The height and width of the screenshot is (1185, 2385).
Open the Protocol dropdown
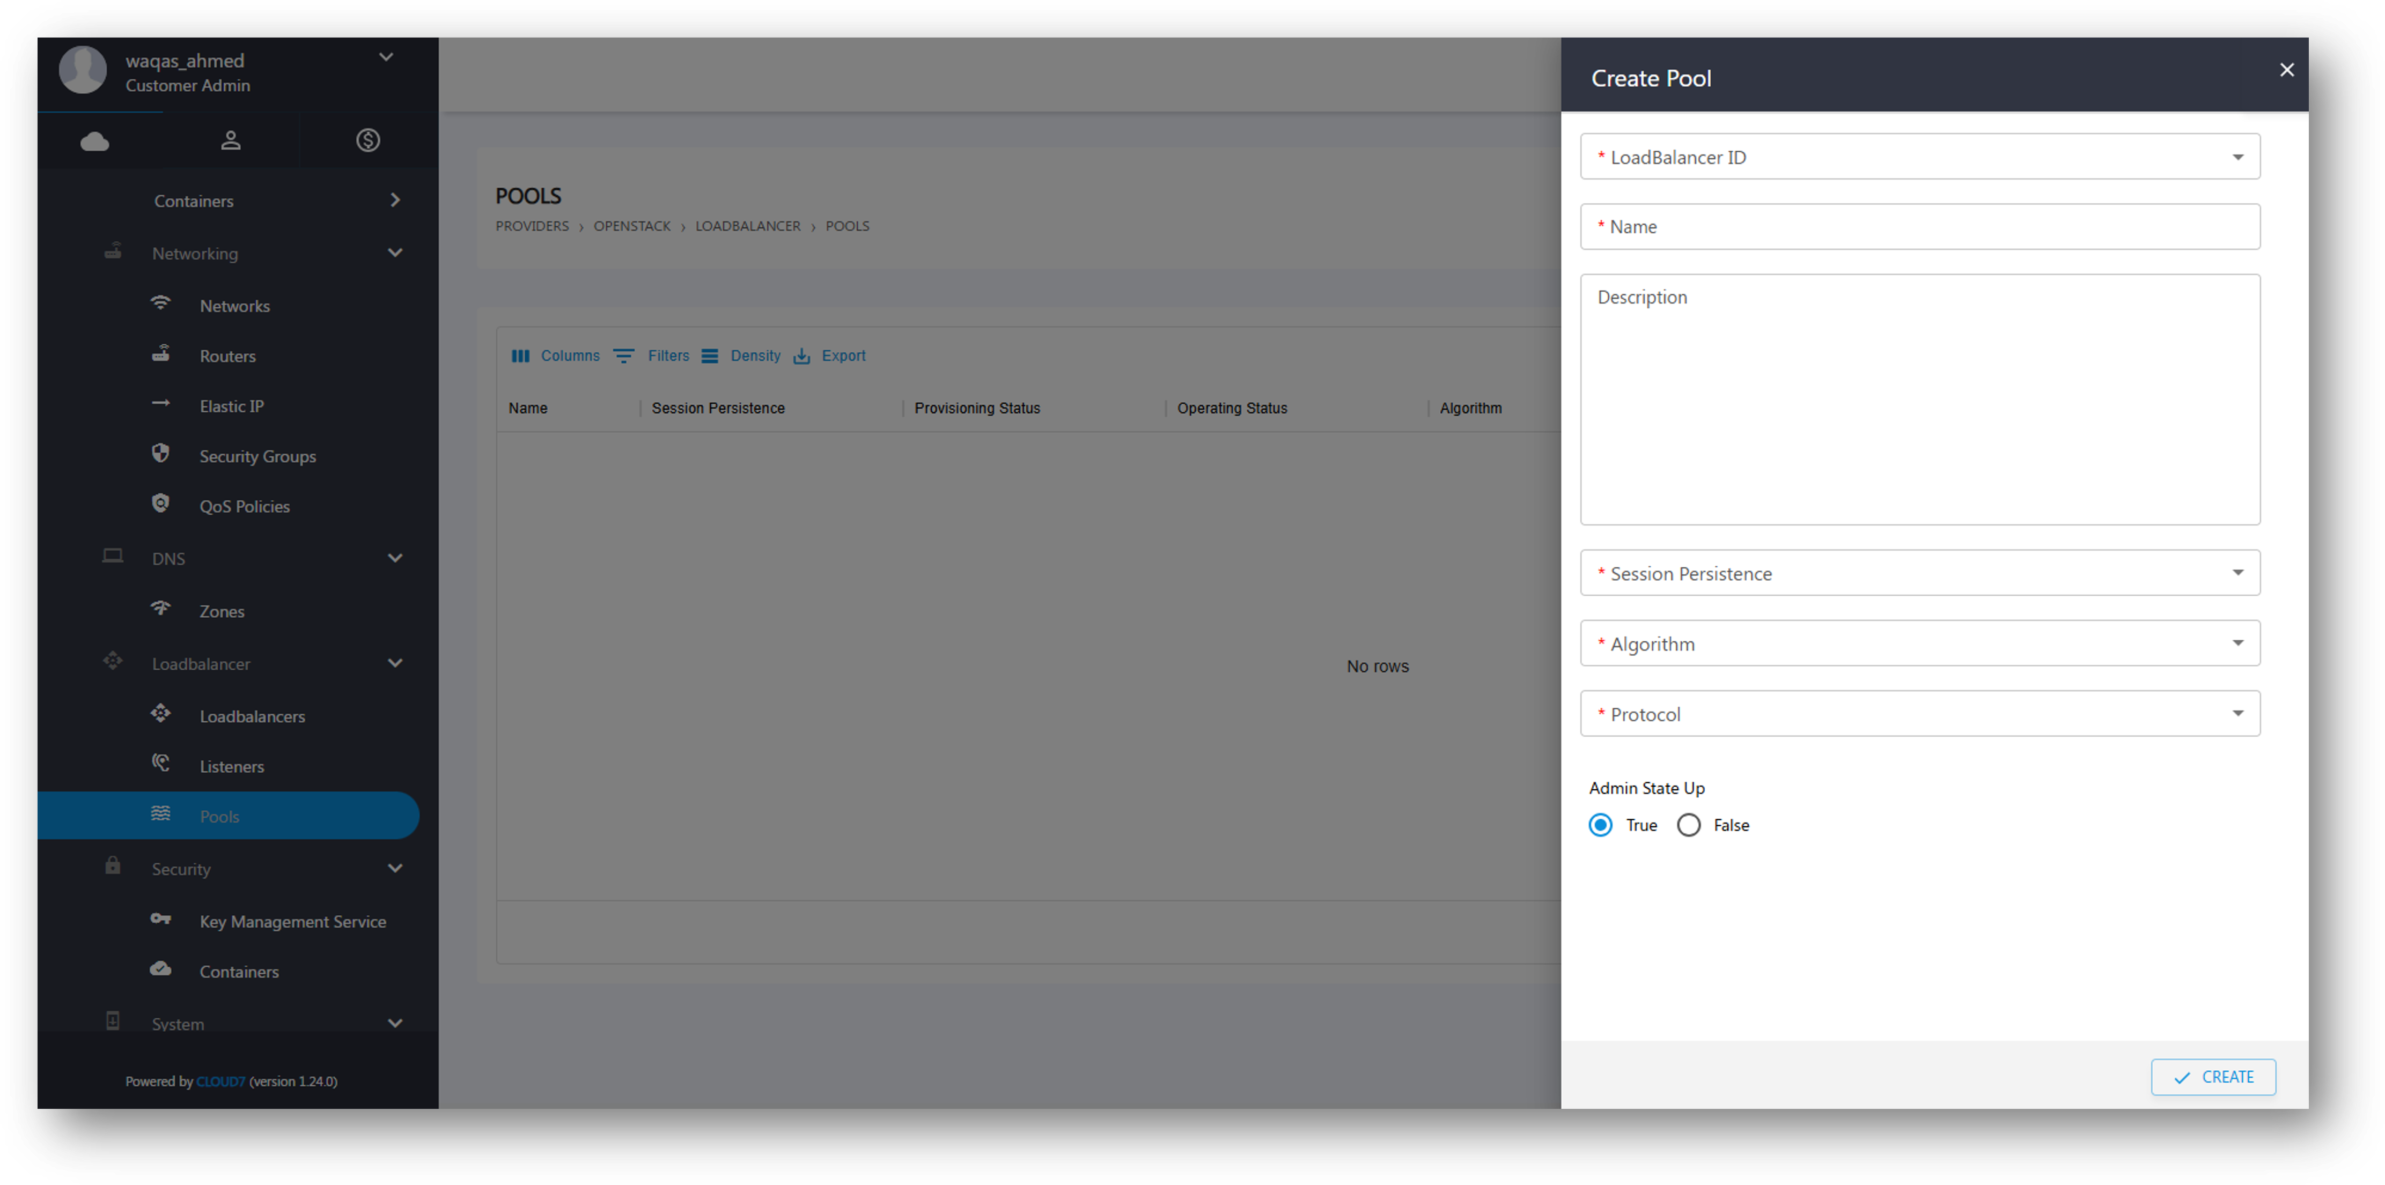click(1919, 714)
